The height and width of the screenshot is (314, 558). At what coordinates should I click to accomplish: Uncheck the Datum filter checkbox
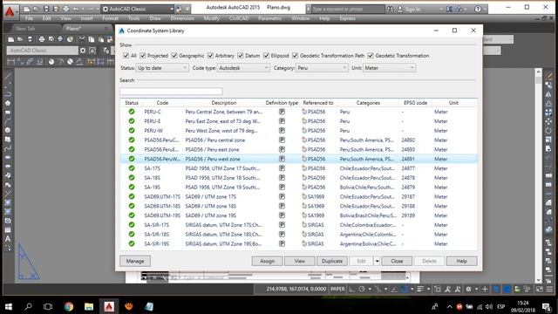click(241, 56)
